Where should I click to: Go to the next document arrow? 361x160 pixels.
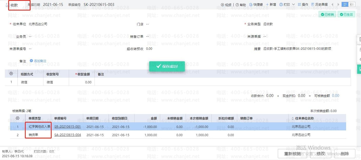coord(338,5)
